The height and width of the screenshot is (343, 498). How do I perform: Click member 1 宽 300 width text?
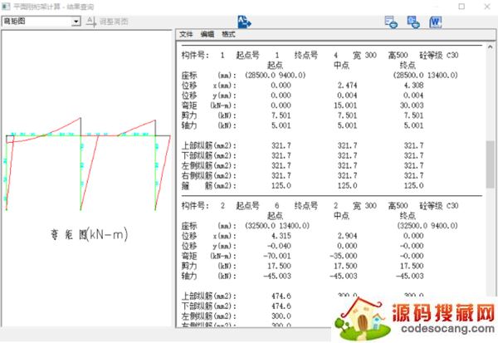(x=364, y=55)
